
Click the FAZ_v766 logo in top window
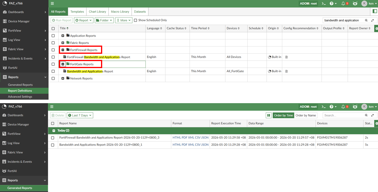[x=4, y=4]
